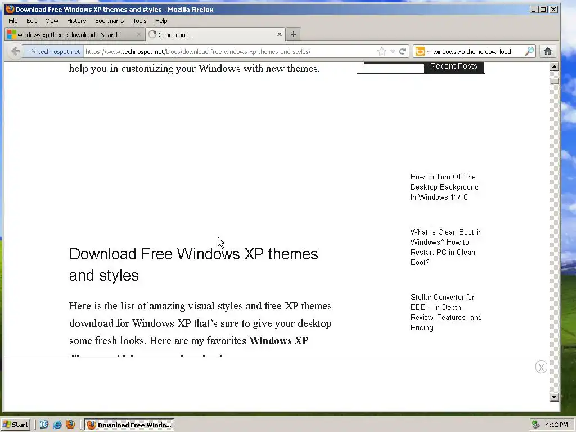Open the Edit menu
The image size is (576, 432).
tap(31, 21)
